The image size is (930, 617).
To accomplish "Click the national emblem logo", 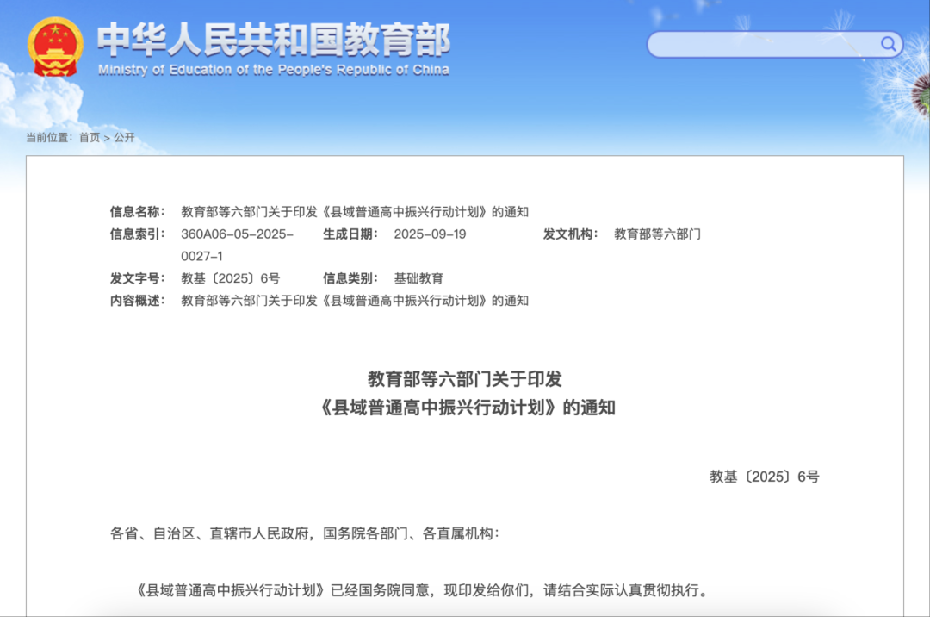I will [56, 47].
